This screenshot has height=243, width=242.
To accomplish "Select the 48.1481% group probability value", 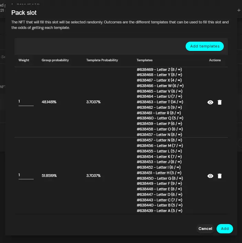I will pos(49,102).
